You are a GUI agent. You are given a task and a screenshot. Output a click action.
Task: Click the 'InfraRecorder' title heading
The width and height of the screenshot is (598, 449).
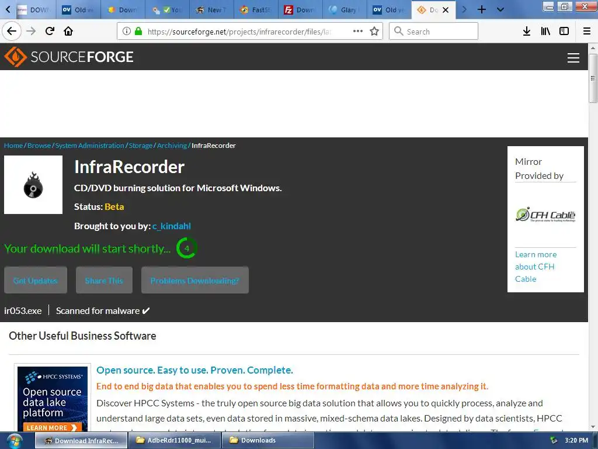(x=129, y=167)
